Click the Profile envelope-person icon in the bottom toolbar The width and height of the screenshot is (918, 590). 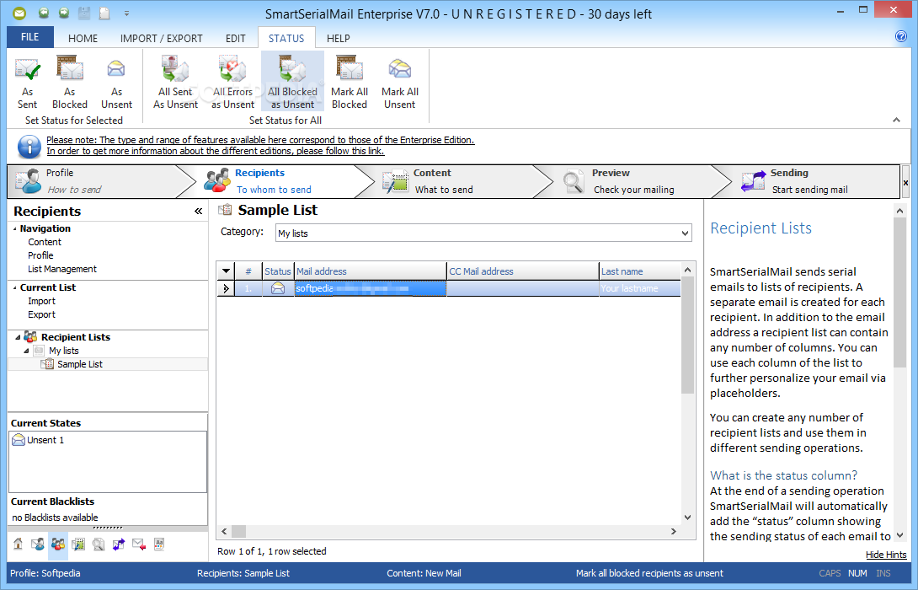click(x=38, y=544)
